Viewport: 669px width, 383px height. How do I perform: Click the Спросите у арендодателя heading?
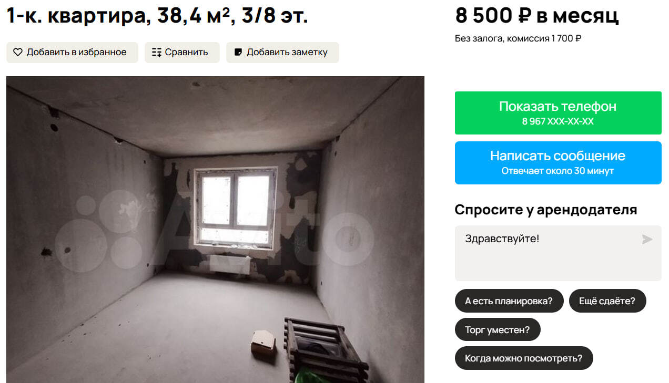click(546, 210)
